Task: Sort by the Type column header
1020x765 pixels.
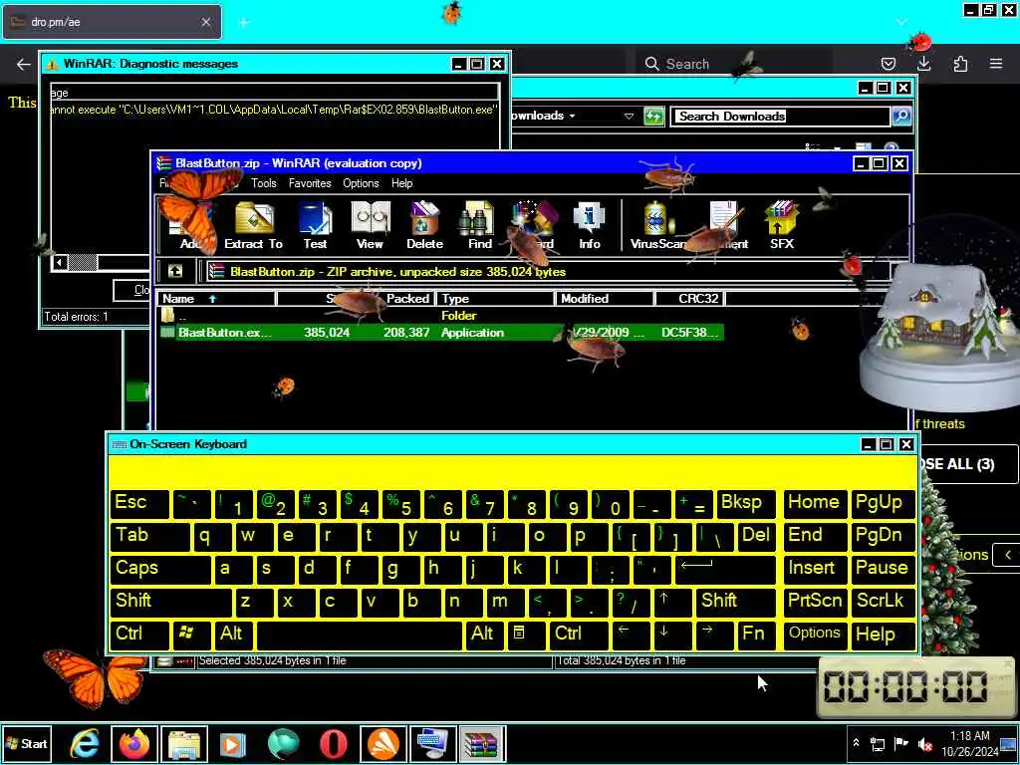Action: point(496,299)
